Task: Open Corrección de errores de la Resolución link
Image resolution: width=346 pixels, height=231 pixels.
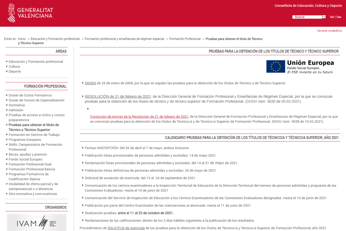Action: 139,117
